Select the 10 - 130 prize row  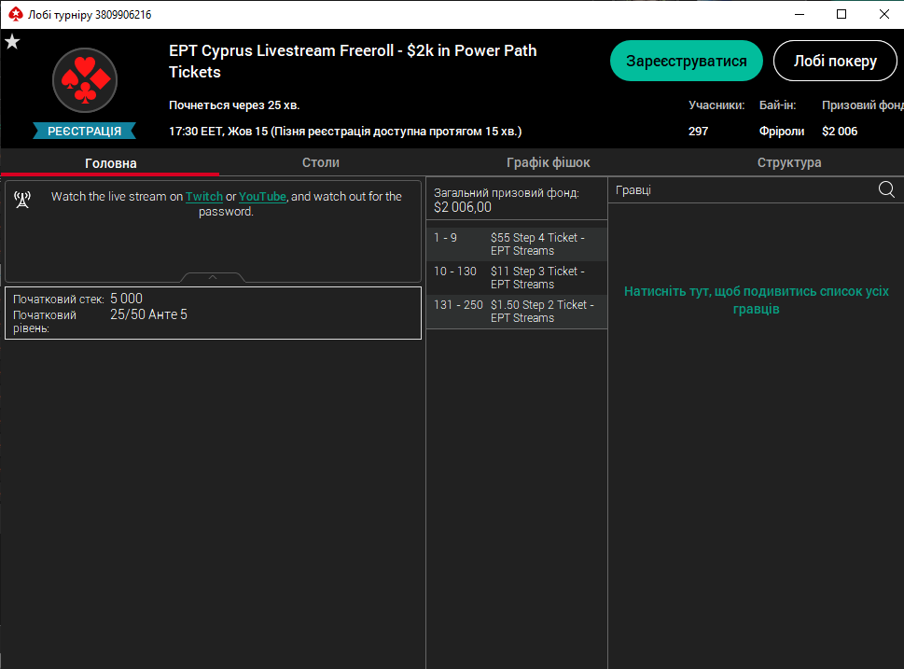pyautogui.click(x=517, y=277)
